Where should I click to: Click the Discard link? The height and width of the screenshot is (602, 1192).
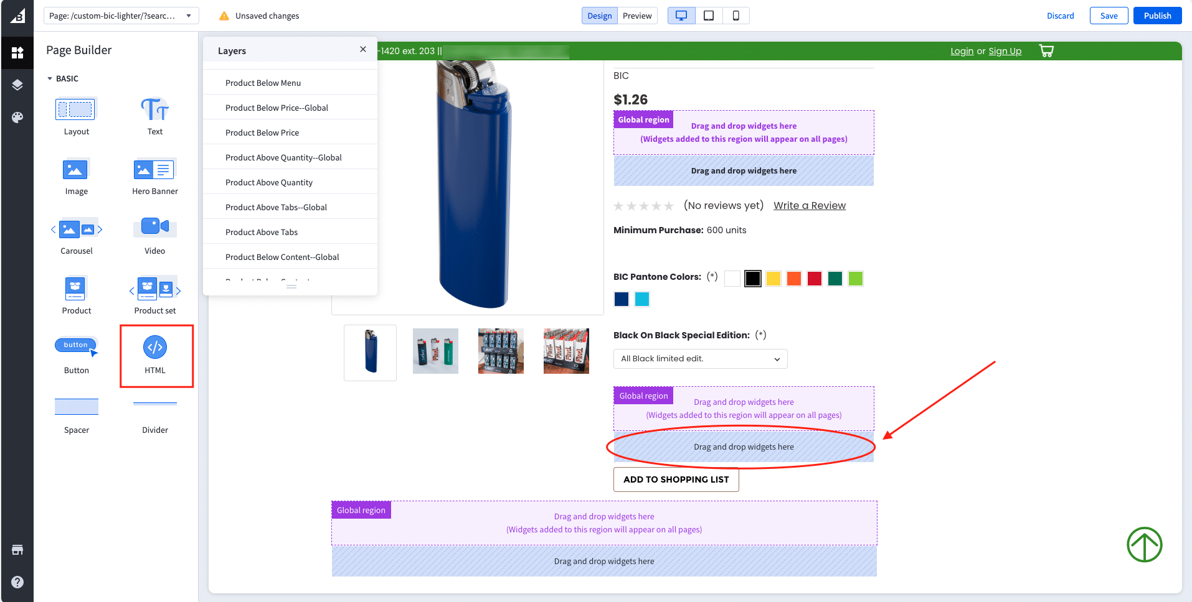(1060, 16)
